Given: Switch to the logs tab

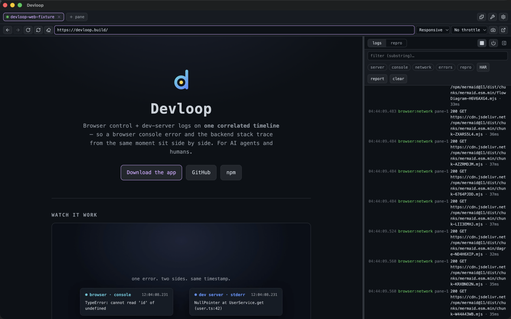Looking at the screenshot, I should 377,43.
